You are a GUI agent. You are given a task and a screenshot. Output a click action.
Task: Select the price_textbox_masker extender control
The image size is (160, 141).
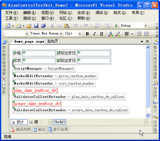(x=55, y=76)
